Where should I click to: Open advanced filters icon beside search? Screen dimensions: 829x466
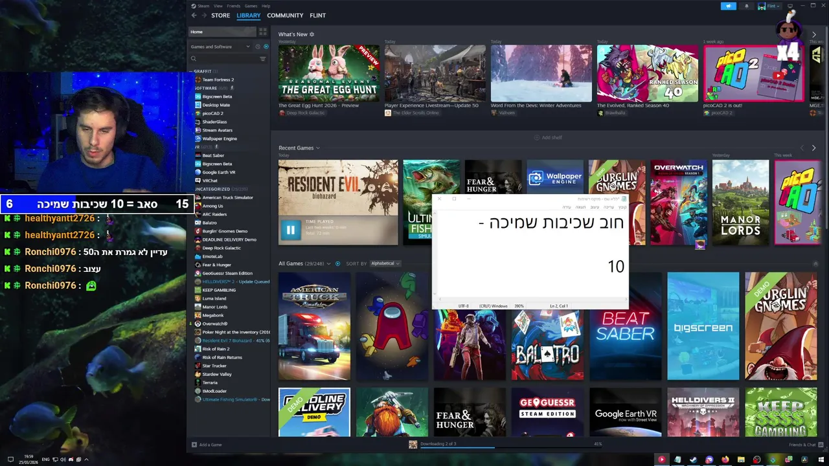click(262, 59)
